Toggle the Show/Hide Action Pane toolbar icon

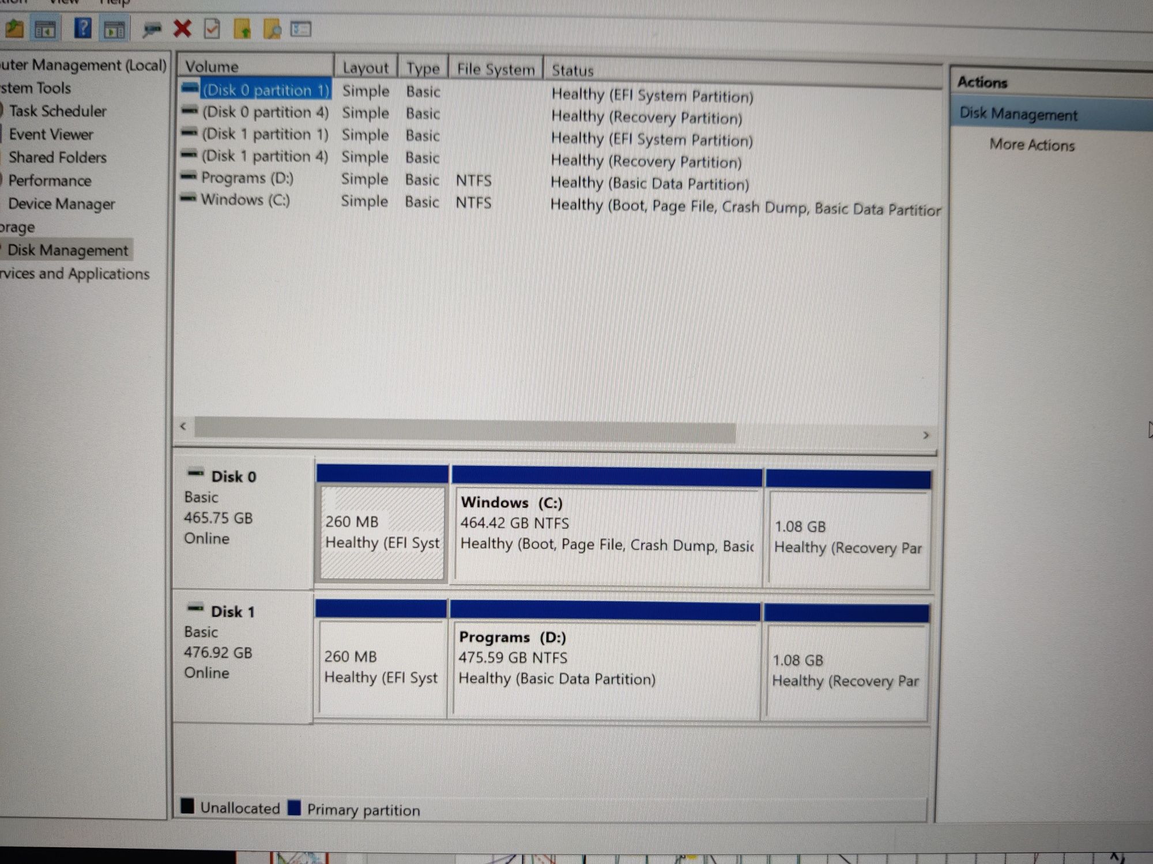tap(114, 29)
